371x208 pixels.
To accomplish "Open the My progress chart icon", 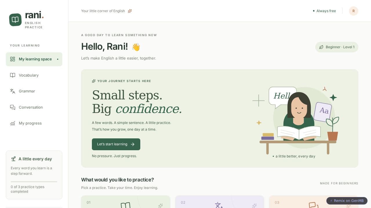I will (12, 123).
